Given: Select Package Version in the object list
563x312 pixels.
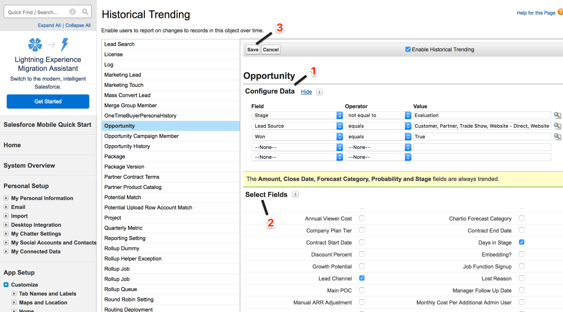Looking at the screenshot, I should [x=171, y=167].
